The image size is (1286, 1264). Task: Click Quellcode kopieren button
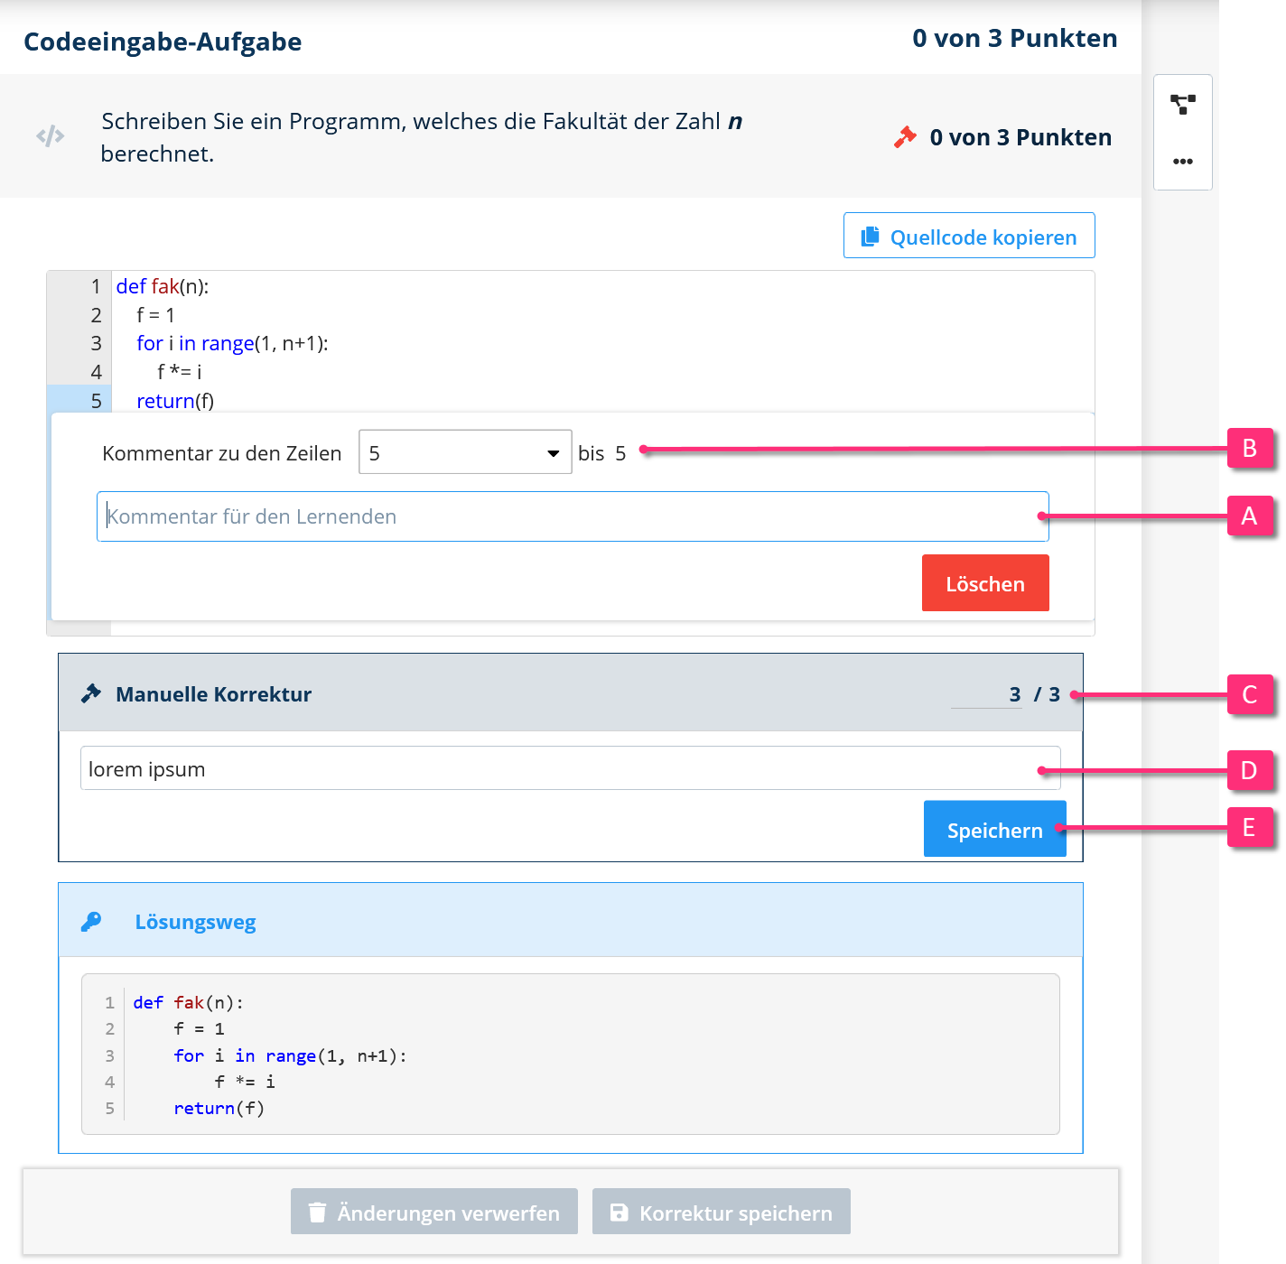click(969, 236)
